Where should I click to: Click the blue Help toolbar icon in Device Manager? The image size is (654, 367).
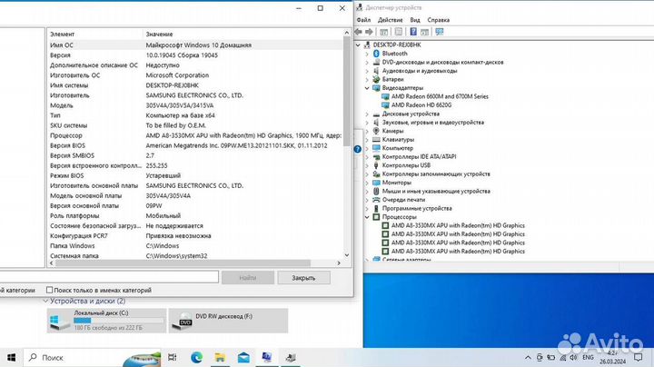click(x=413, y=32)
